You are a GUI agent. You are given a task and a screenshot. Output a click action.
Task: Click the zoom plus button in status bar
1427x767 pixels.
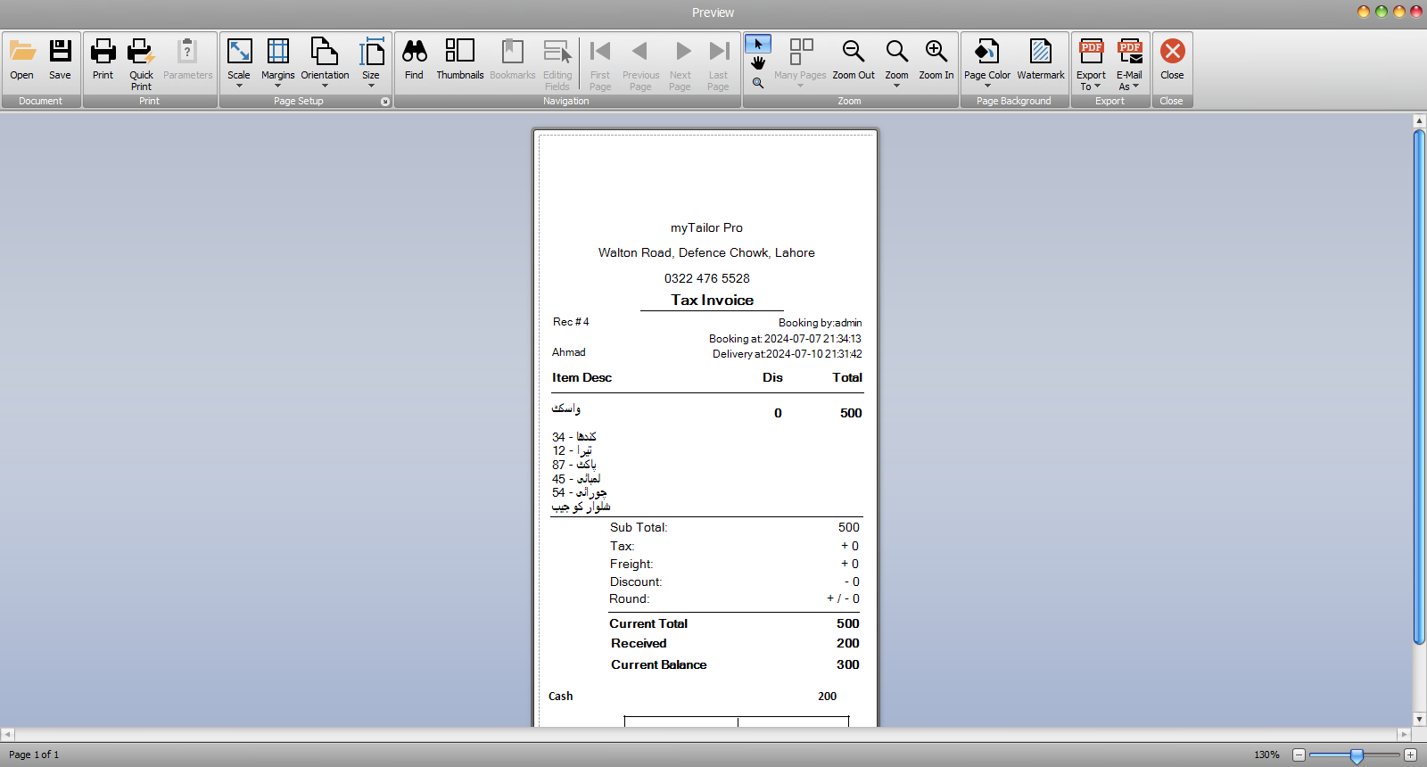pos(1410,755)
